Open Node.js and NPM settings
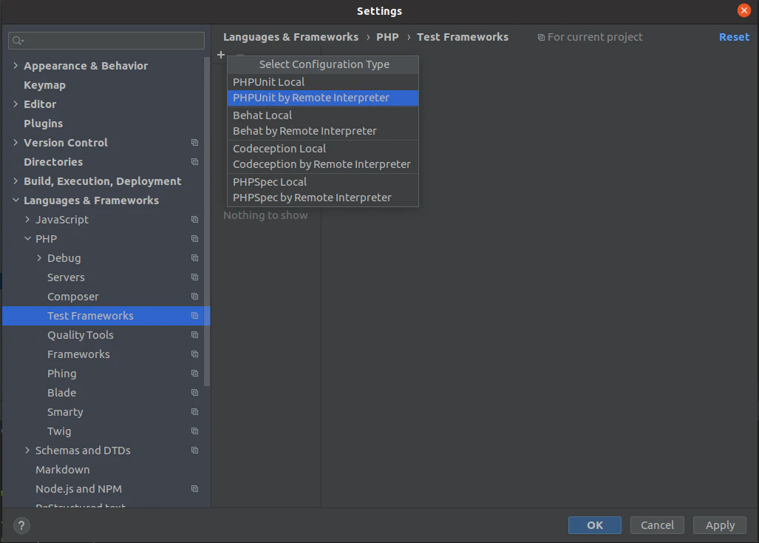The image size is (759, 543). pos(78,489)
